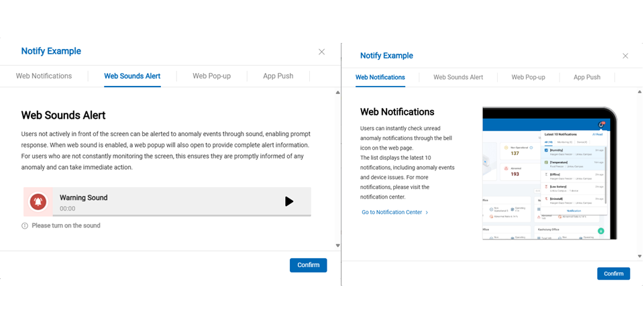Select inactive Web Notifications tab in Web Sounds Alert dialog

(44, 76)
